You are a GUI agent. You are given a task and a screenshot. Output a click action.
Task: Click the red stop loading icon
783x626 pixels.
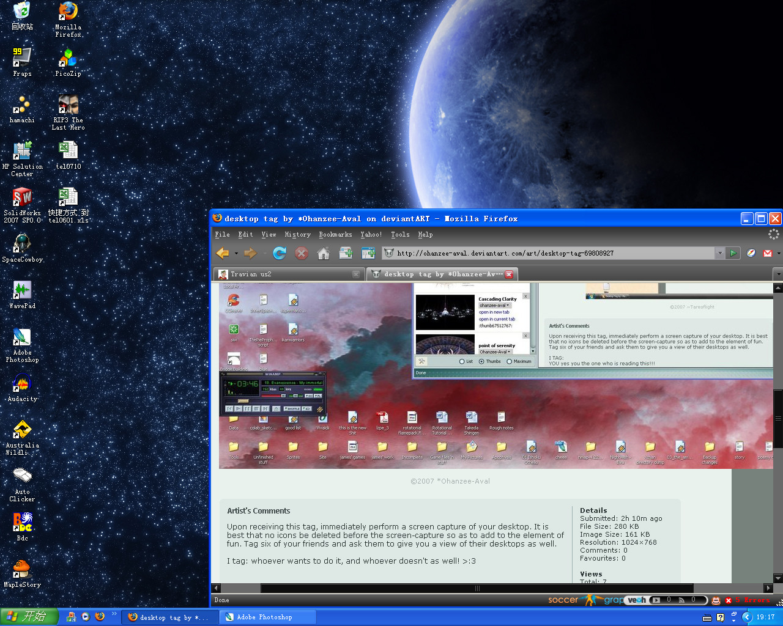[x=302, y=253]
